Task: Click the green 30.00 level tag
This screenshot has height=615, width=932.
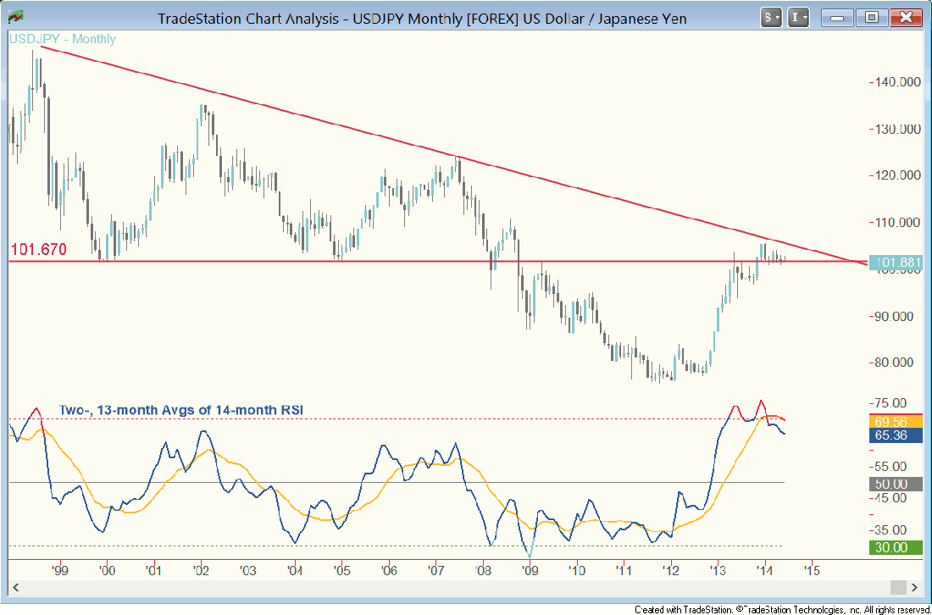Action: (x=889, y=548)
